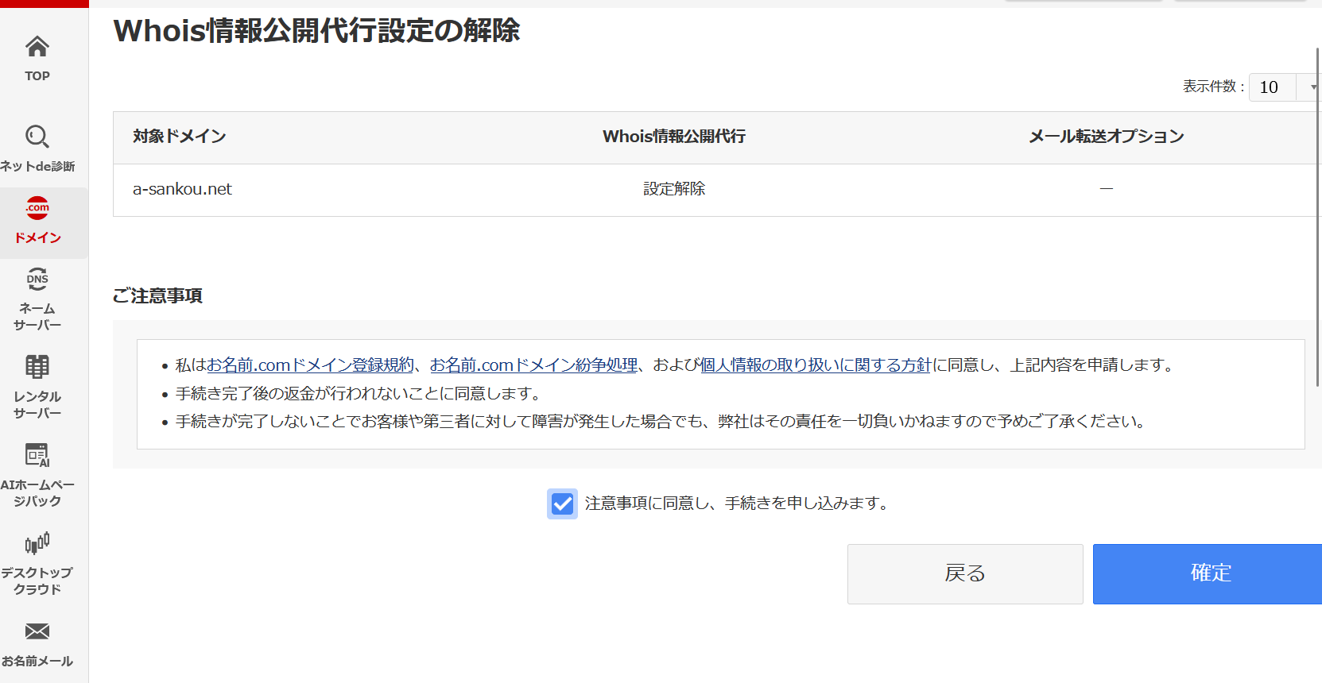Open お名前.comドメイン紛争処理 link
This screenshot has width=1322, height=683.
(x=533, y=365)
